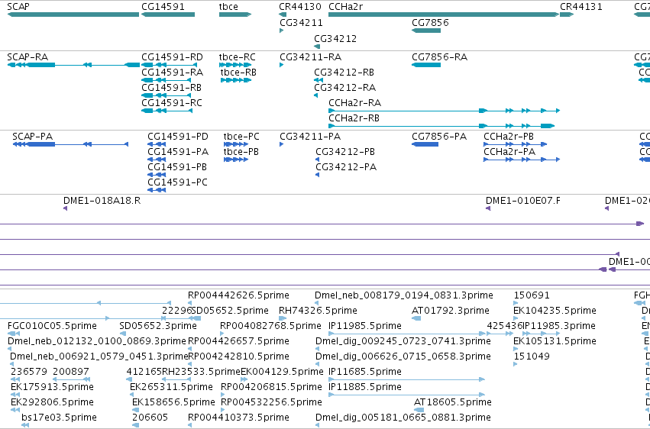Click the CG34212-RB transcript

(x=319, y=80)
